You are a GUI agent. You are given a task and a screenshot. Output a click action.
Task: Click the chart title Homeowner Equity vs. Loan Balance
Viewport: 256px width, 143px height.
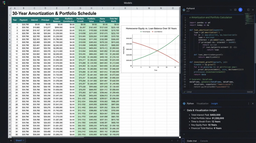(x=151, y=29)
